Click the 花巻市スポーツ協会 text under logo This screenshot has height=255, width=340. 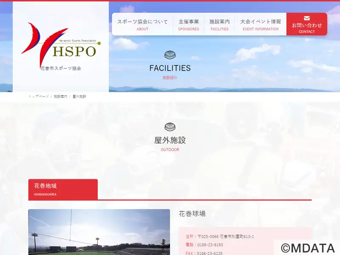61,68
